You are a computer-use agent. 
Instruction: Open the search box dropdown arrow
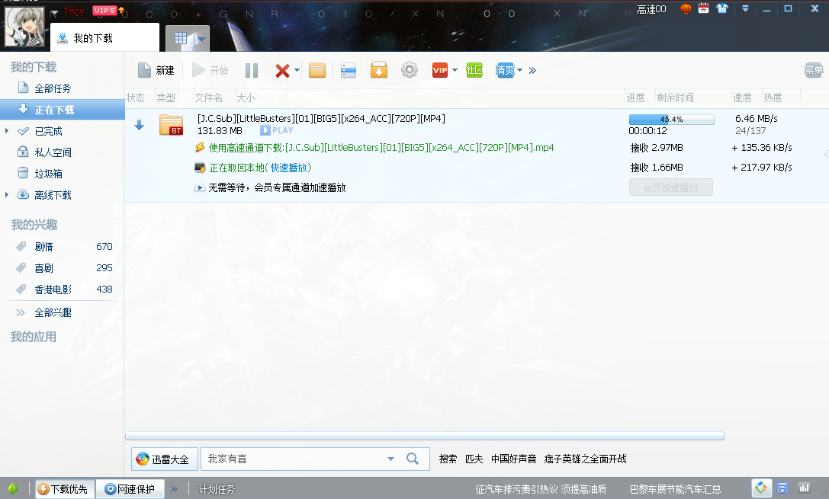pyautogui.click(x=390, y=459)
